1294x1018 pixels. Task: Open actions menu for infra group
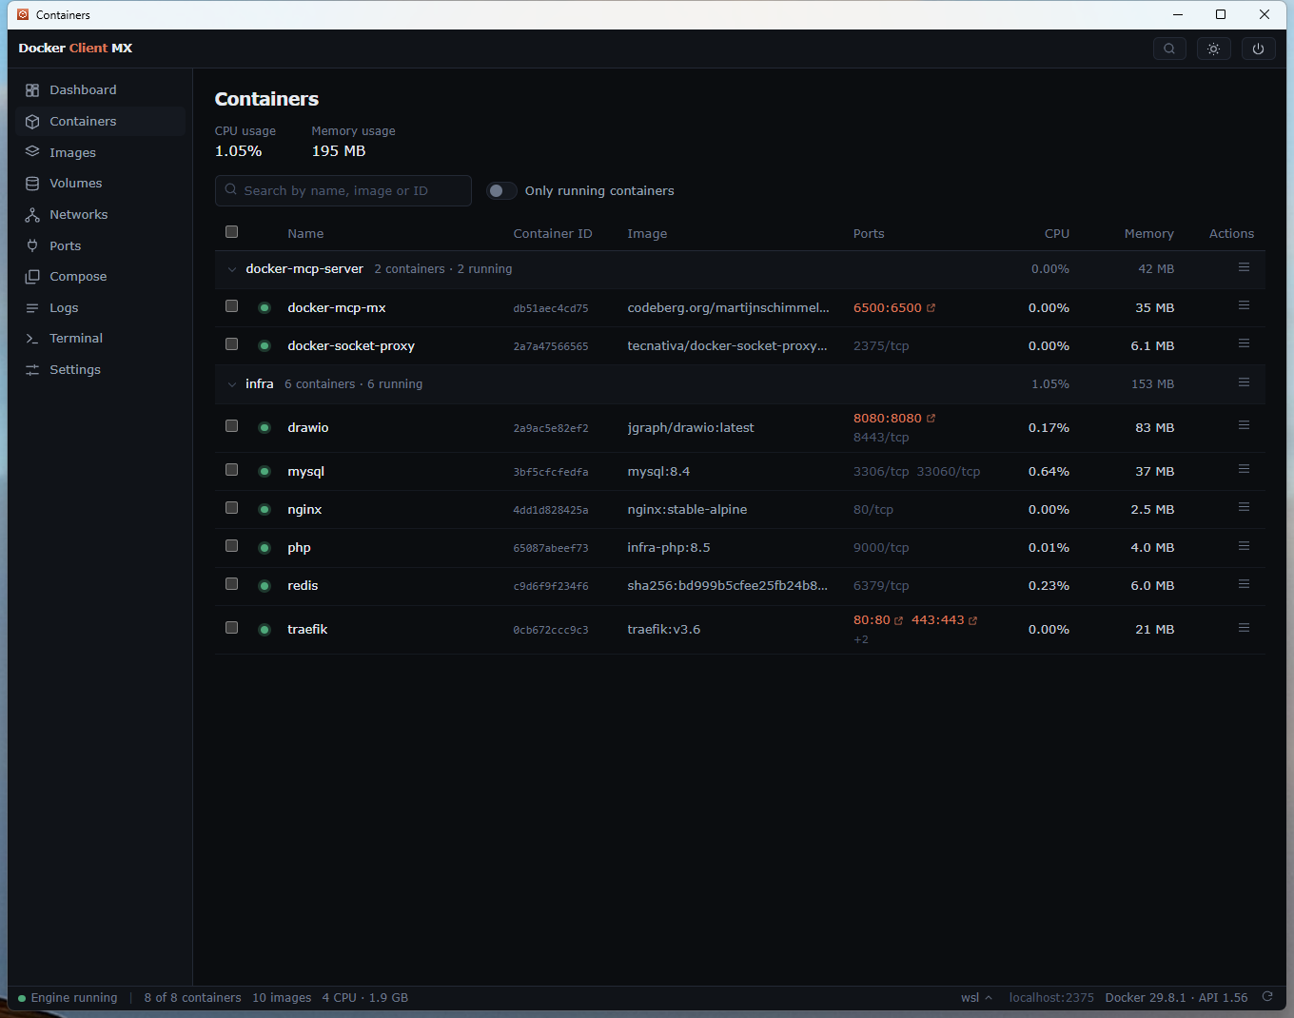[1244, 383]
